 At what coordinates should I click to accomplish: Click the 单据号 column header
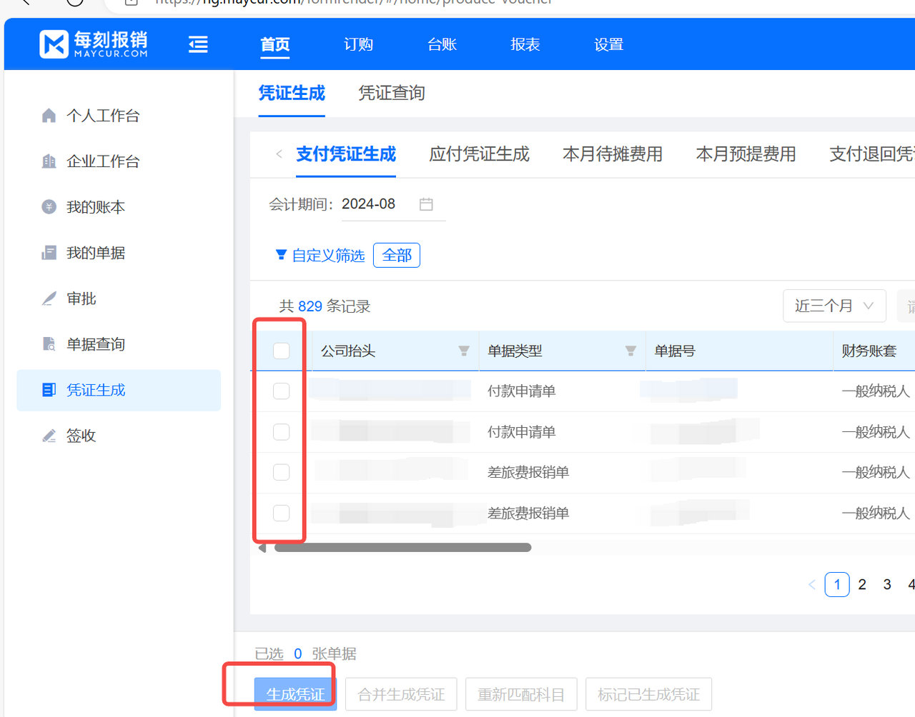click(675, 351)
